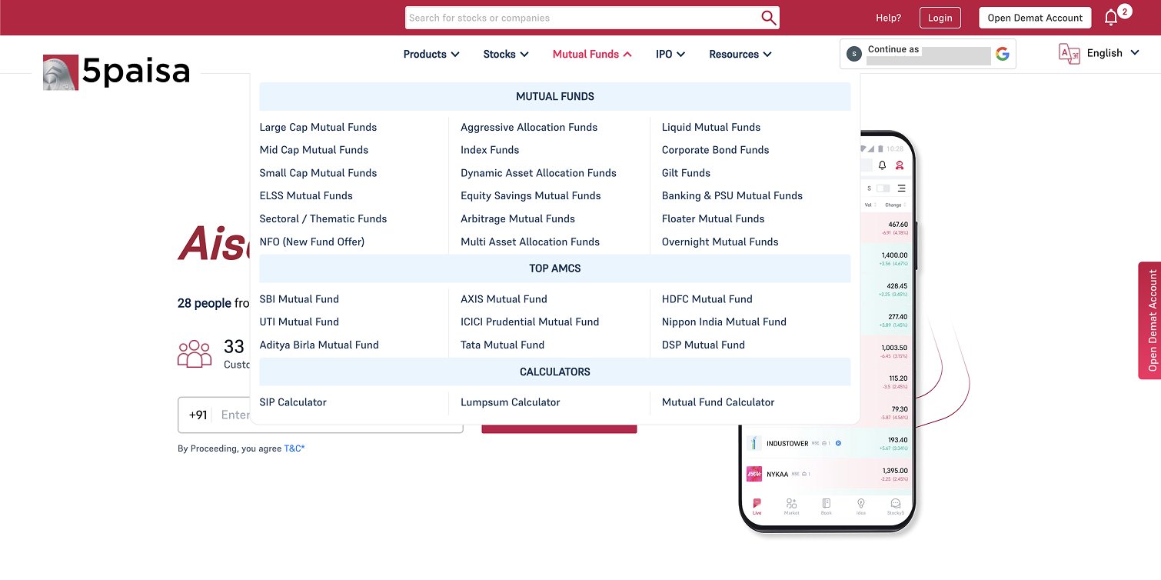
Task: Click the NYKAA row in phone mockup
Action: click(x=827, y=474)
